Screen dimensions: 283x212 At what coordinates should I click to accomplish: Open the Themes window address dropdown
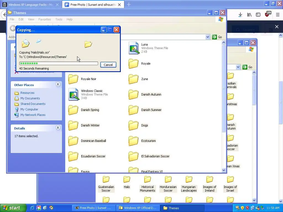[208, 37]
